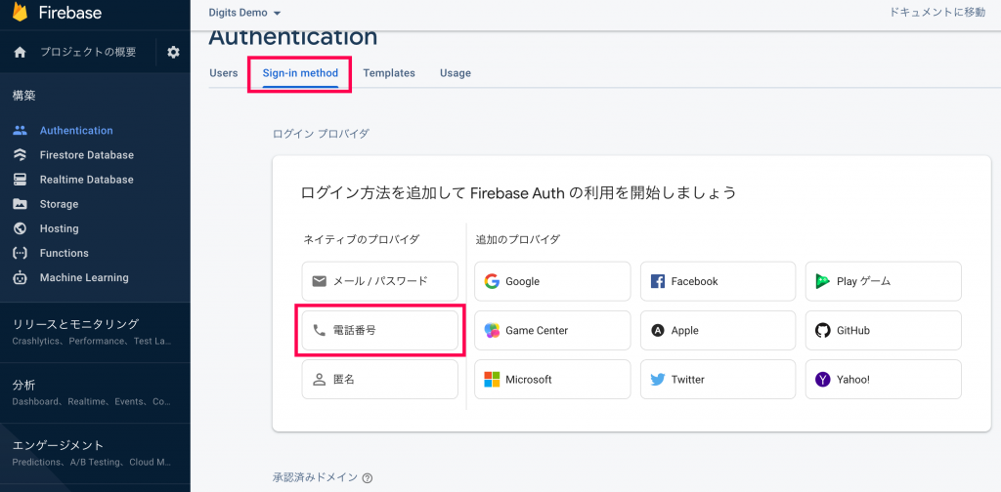Image resolution: width=1001 pixels, height=492 pixels.
Task: Open the Digits Demo project dropdown
Action: click(x=244, y=13)
